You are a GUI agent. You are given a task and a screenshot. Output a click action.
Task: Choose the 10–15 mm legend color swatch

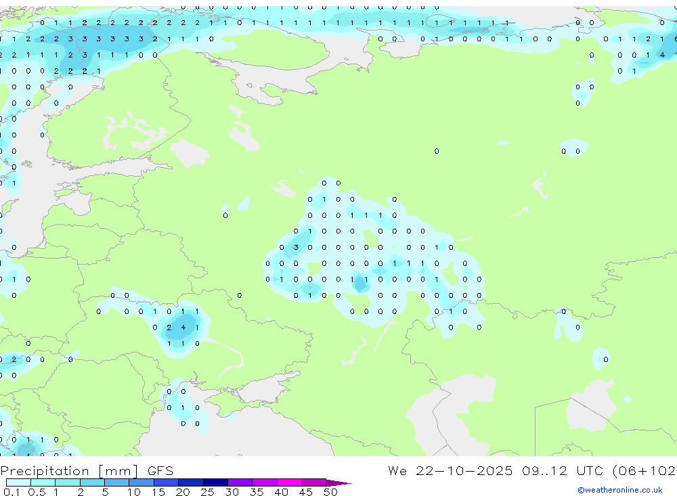coord(141,482)
